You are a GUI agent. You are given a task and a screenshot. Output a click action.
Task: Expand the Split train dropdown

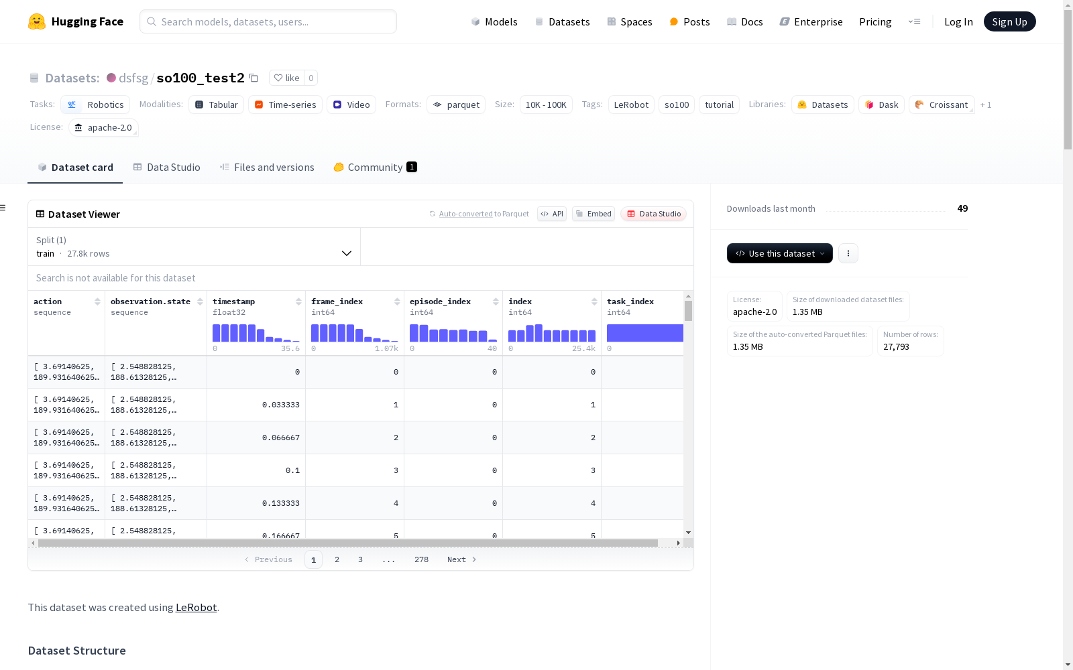coord(194,247)
